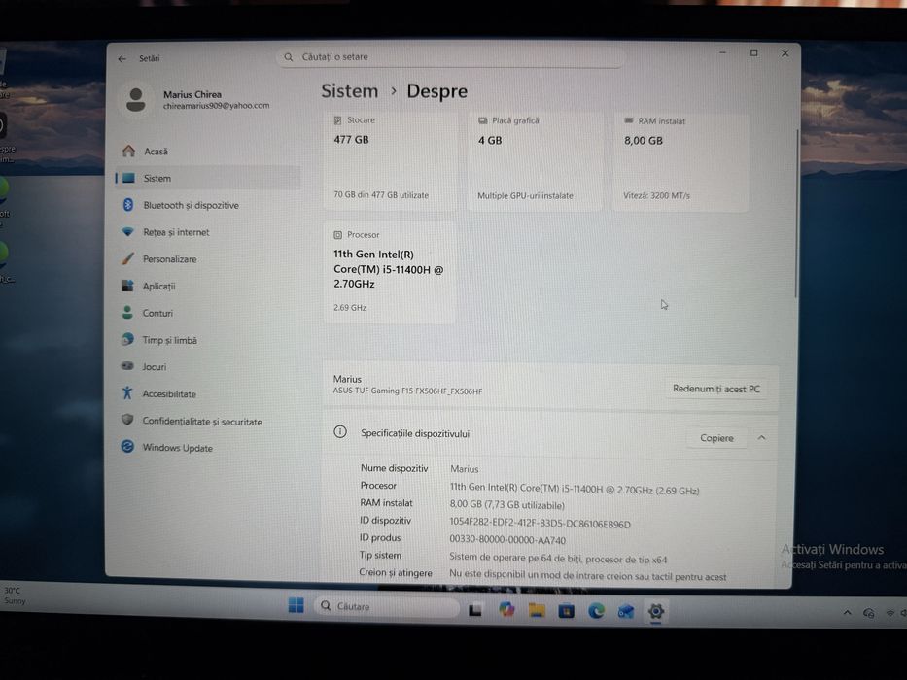Viewport: 907px width, 680px height.
Task: Open File Explorer from the taskbar
Action: click(537, 611)
